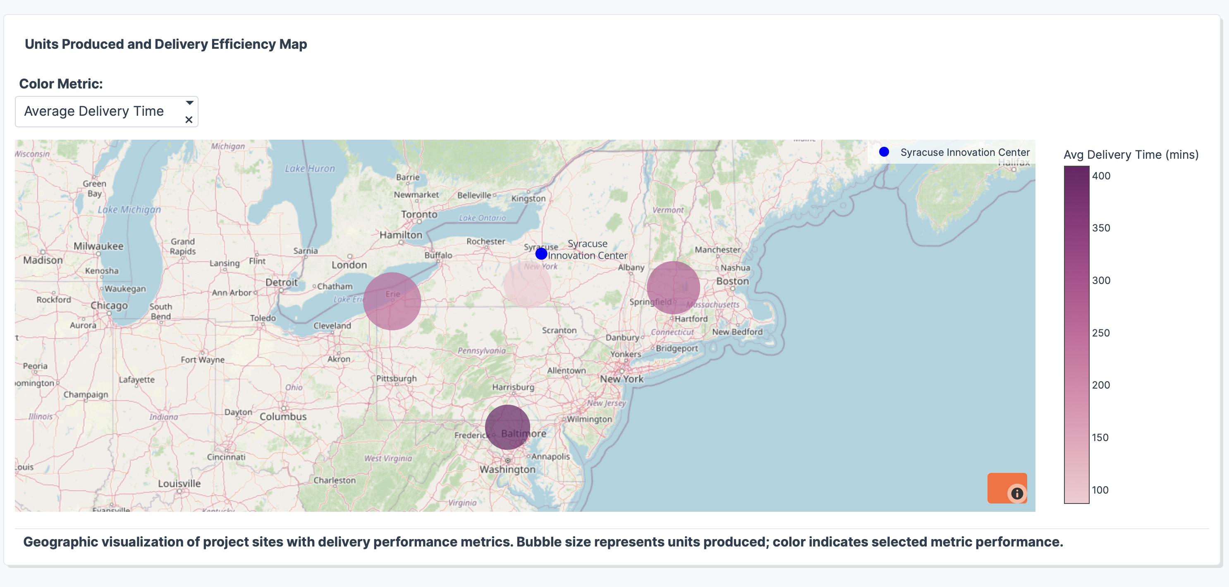Click the pale pink bubble below Syracuse
Viewport: 1229px width, 587px height.
[527, 285]
